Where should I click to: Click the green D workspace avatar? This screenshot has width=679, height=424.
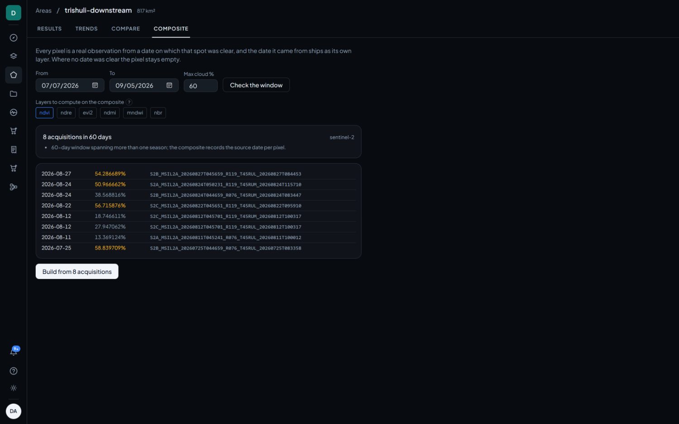(x=14, y=13)
